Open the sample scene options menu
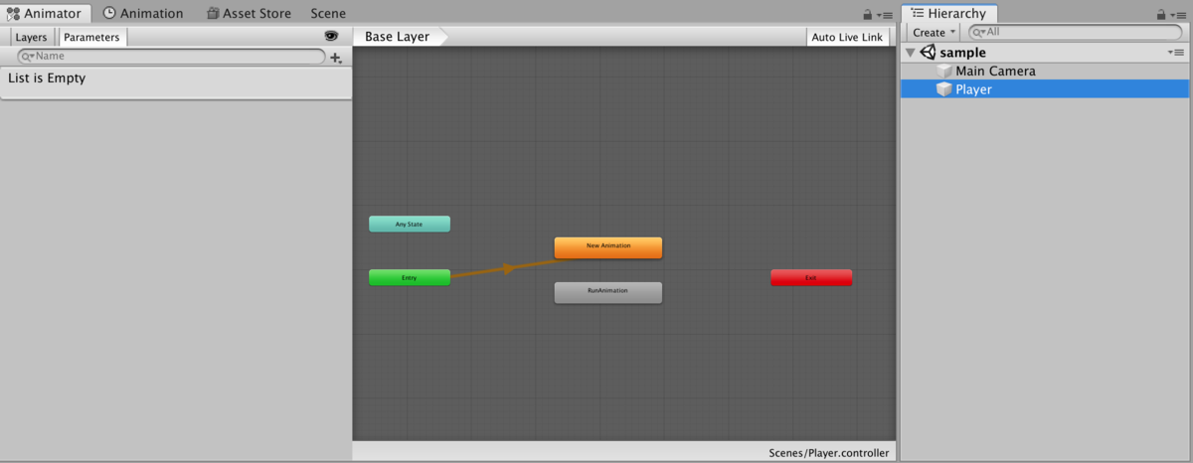The image size is (1193, 463). [1176, 53]
